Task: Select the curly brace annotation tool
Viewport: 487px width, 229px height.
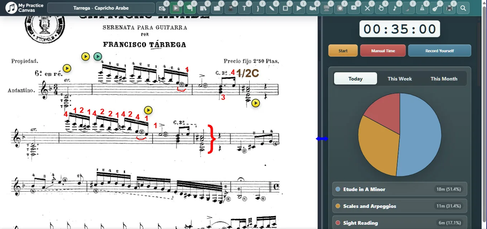Action: pyautogui.click(x=258, y=8)
